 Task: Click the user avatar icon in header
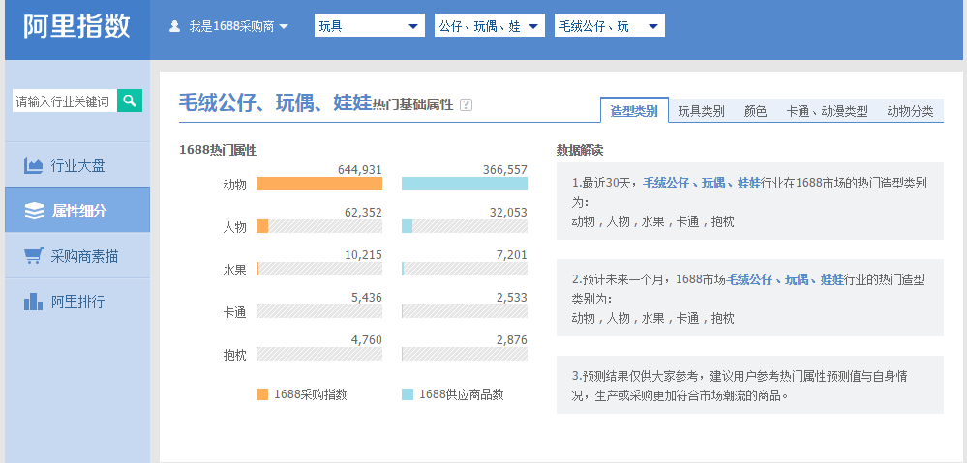175,27
